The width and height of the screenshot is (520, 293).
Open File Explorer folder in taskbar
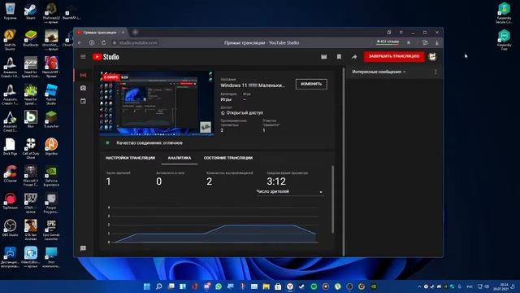[x=266, y=286]
